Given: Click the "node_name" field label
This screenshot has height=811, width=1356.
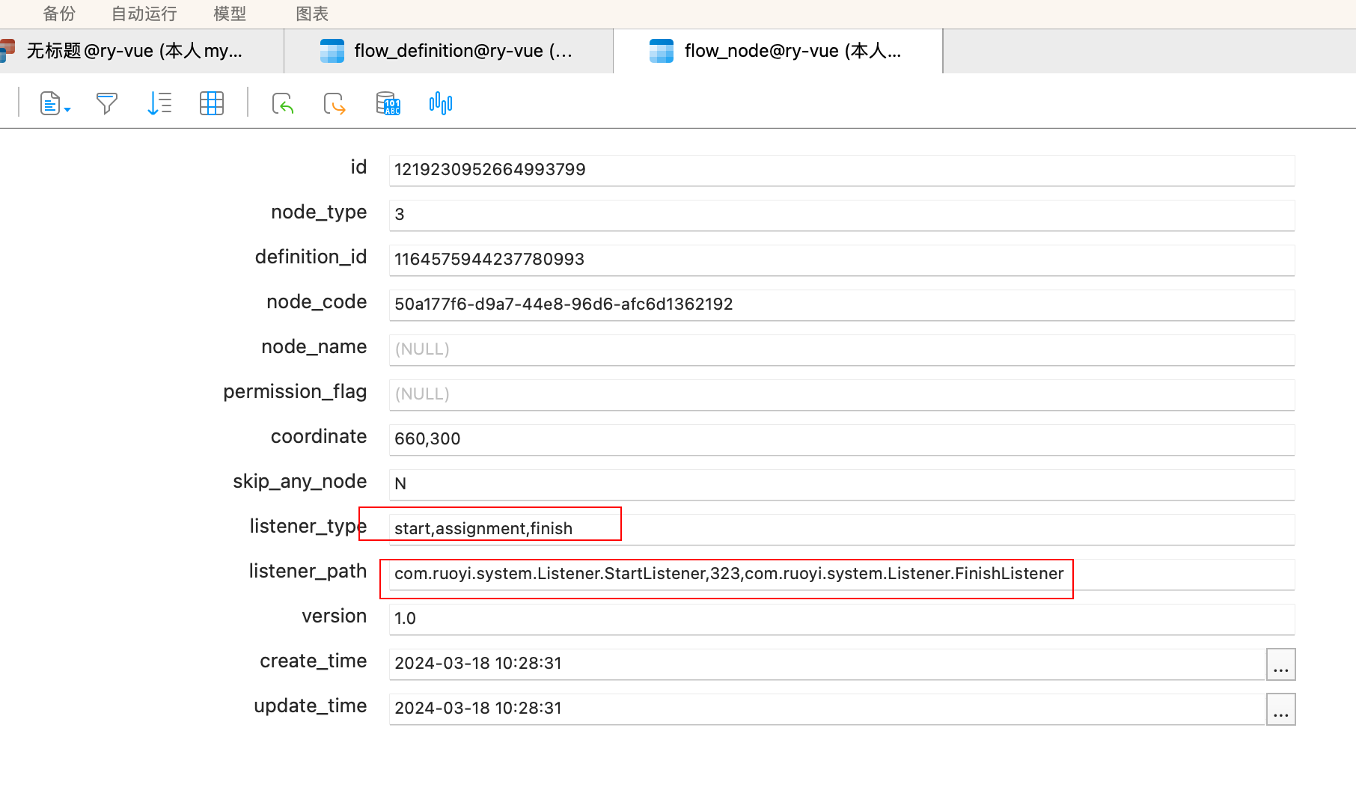Looking at the screenshot, I should click(x=314, y=346).
